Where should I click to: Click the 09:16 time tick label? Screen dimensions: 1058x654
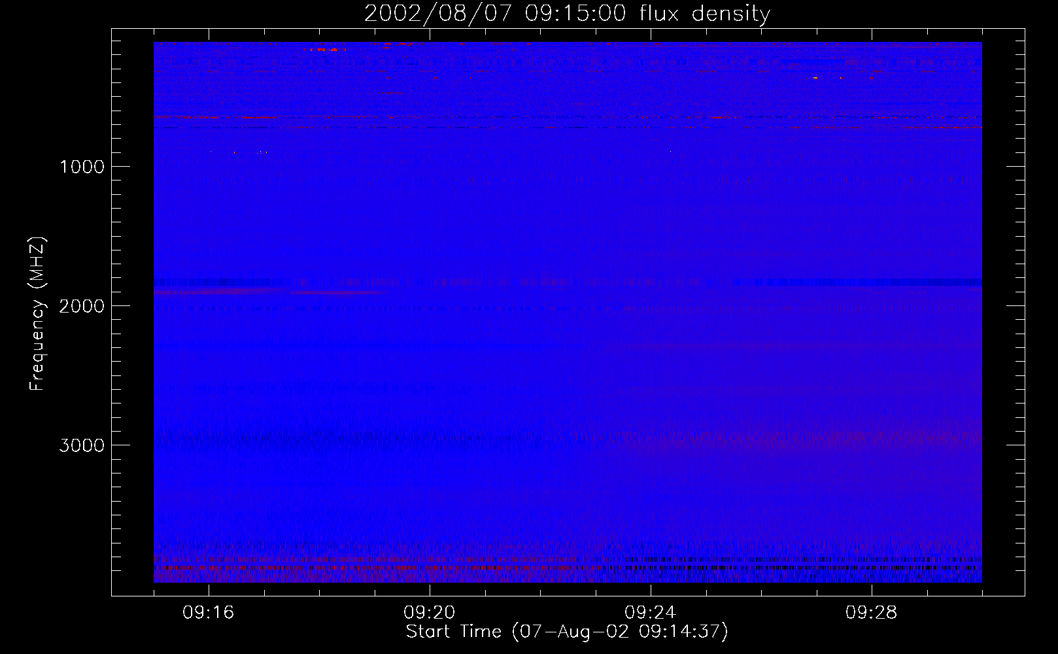209,613
